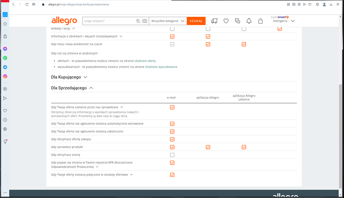Toggle app checkbox for zbiórkach i akcjach charytatywnych
344x198 pixels.
pyautogui.click(x=208, y=37)
